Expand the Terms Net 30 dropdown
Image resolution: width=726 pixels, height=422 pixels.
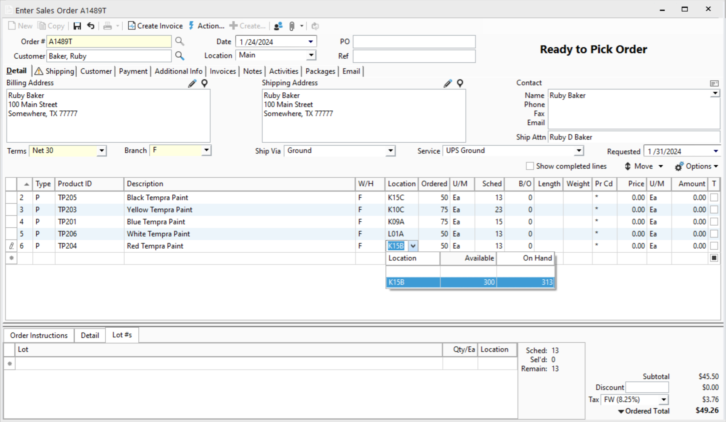click(102, 151)
